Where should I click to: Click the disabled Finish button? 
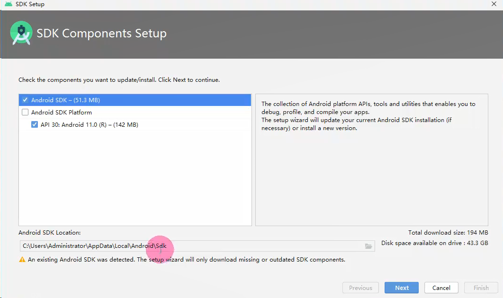(481, 288)
